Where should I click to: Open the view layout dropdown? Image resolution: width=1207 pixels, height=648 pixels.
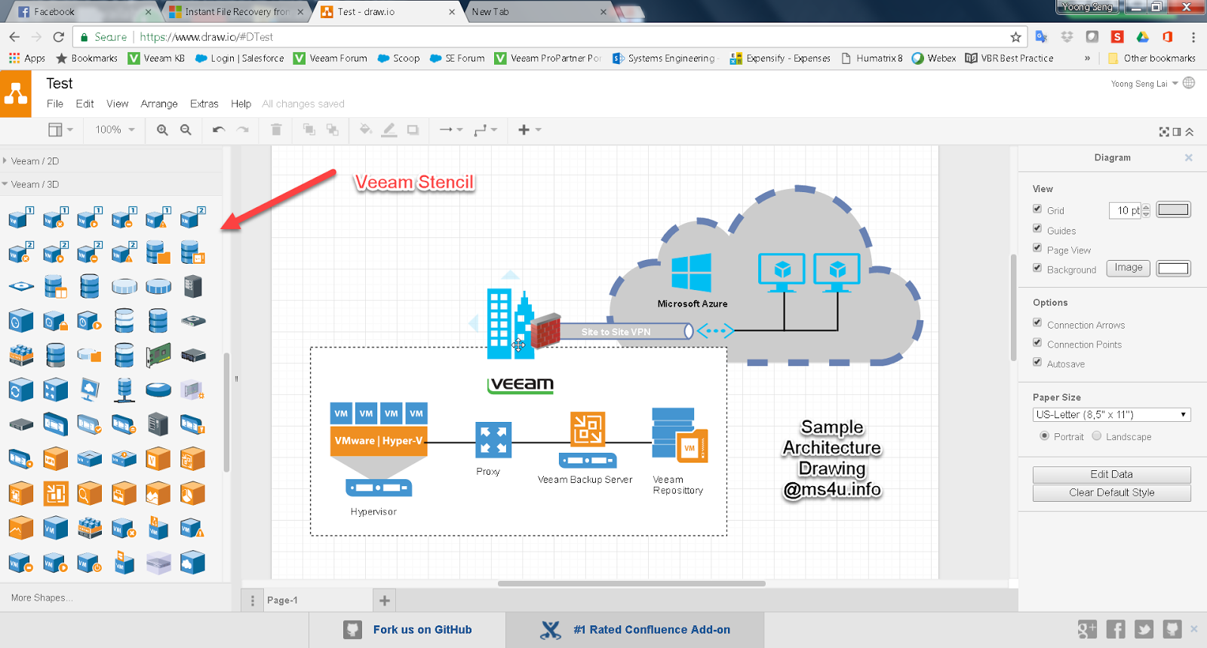tap(60, 130)
